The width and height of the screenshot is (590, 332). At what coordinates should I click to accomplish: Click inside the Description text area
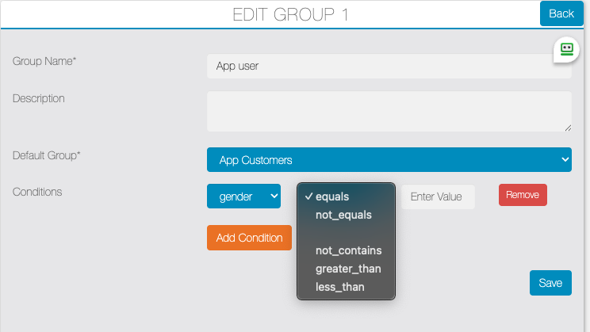(389, 111)
